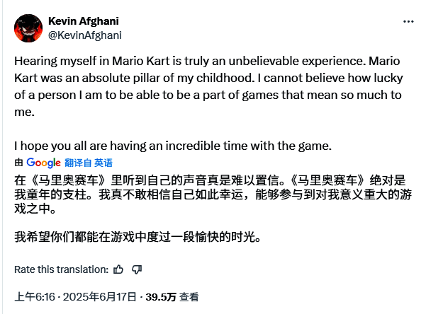
Task: Click the "Rate this translation:" label
Action: pos(61,269)
